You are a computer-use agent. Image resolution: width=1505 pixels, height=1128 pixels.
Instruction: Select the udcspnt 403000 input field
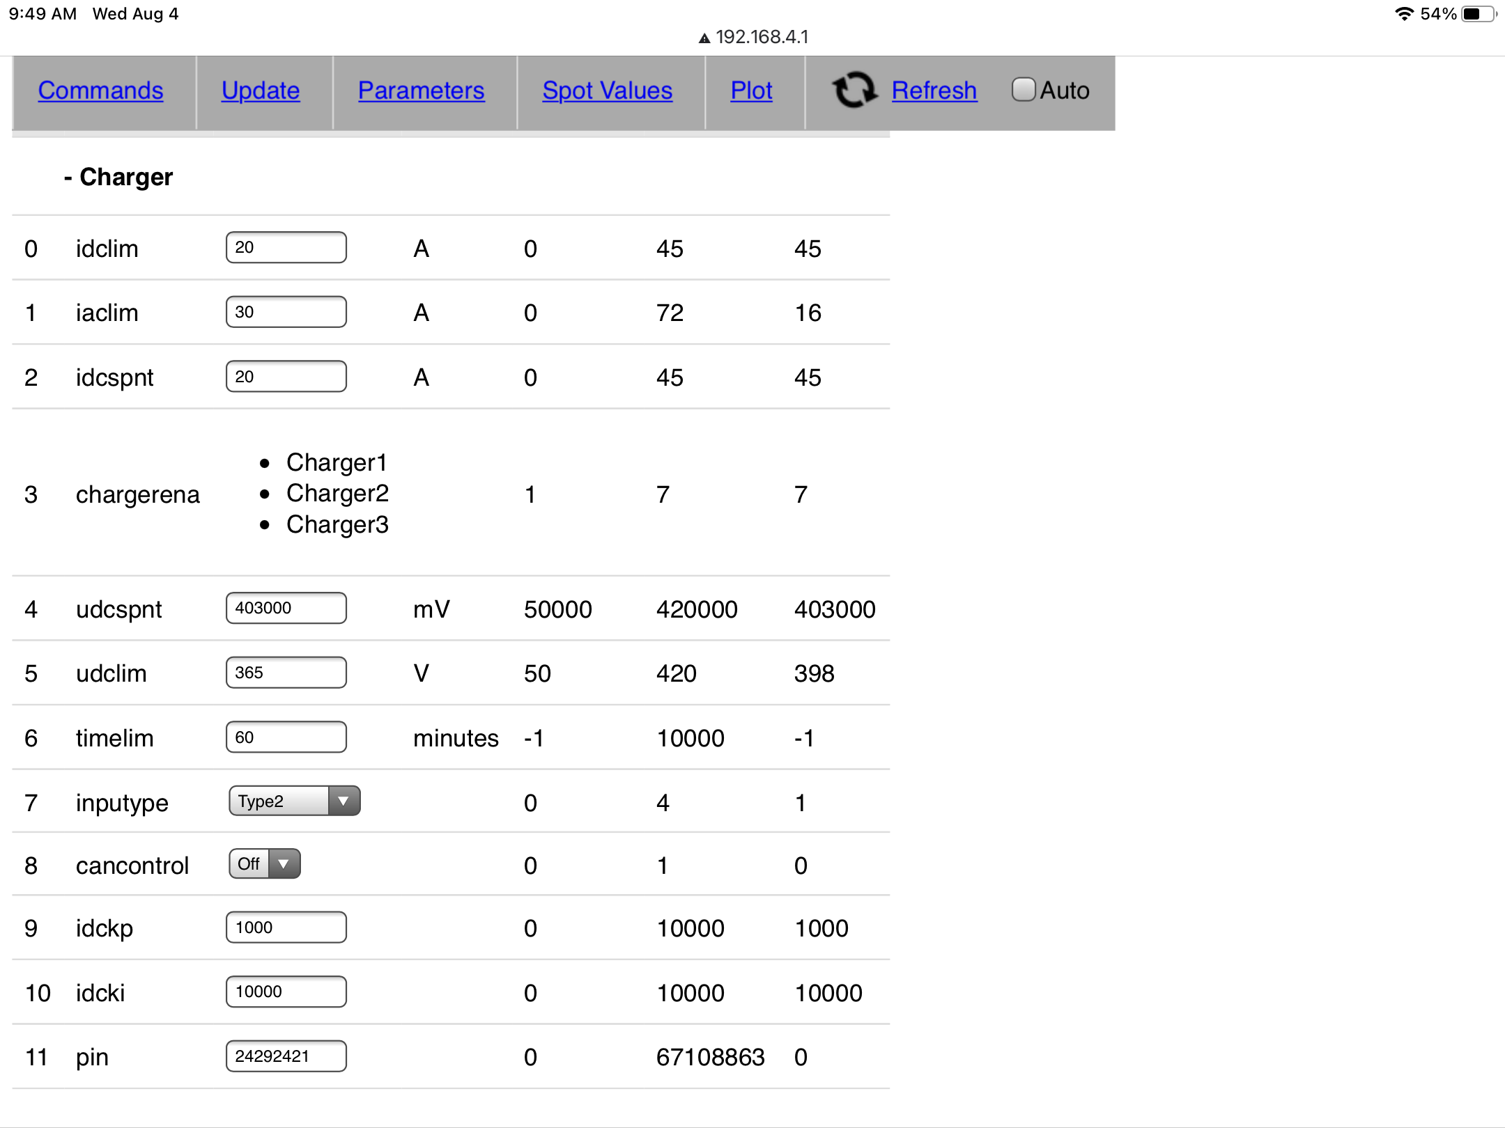(286, 609)
